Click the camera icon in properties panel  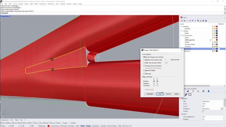[188, 91]
